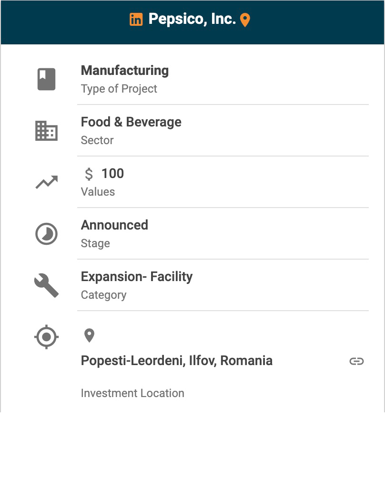
Task: Open the chain link icon beside location
Action: [x=356, y=361]
